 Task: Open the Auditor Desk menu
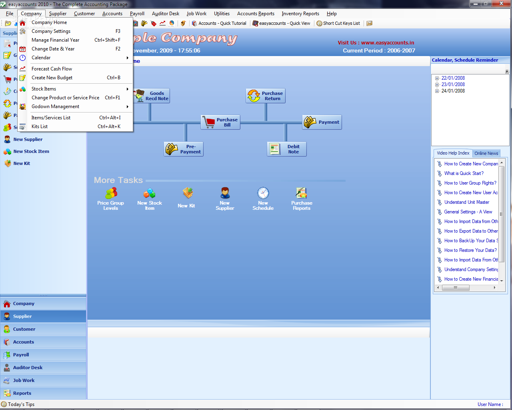(166, 14)
